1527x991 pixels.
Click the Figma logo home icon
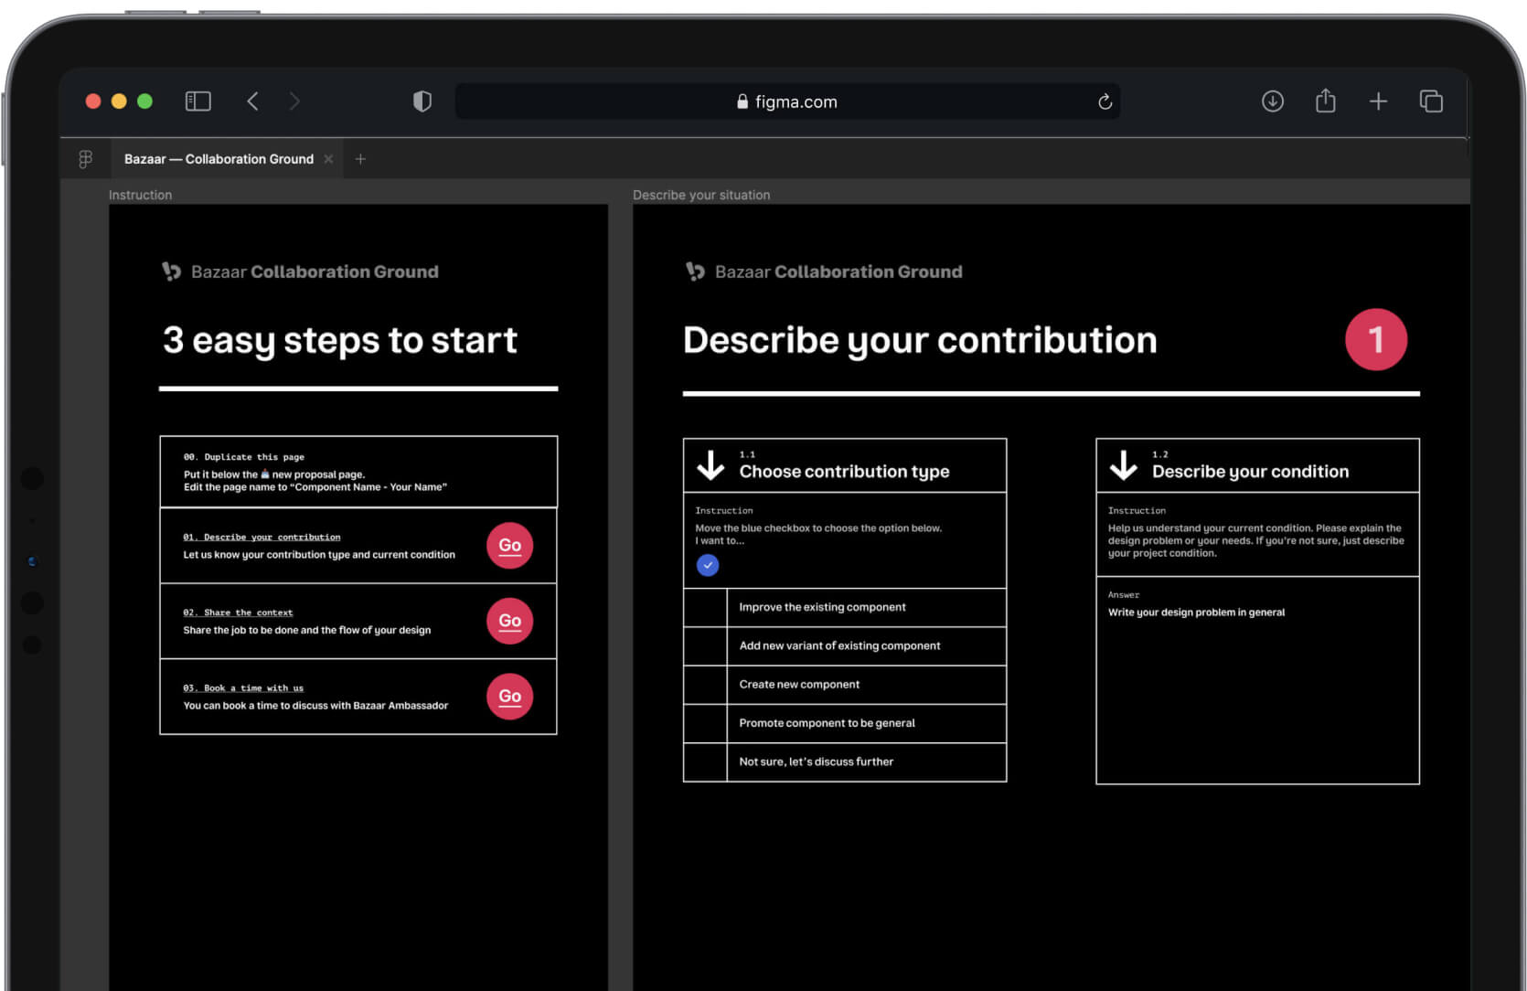86,159
